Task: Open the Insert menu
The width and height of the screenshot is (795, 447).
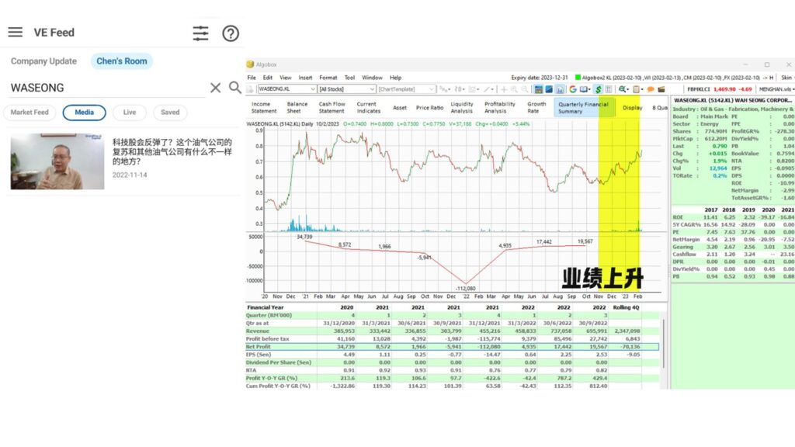Action: coord(305,78)
